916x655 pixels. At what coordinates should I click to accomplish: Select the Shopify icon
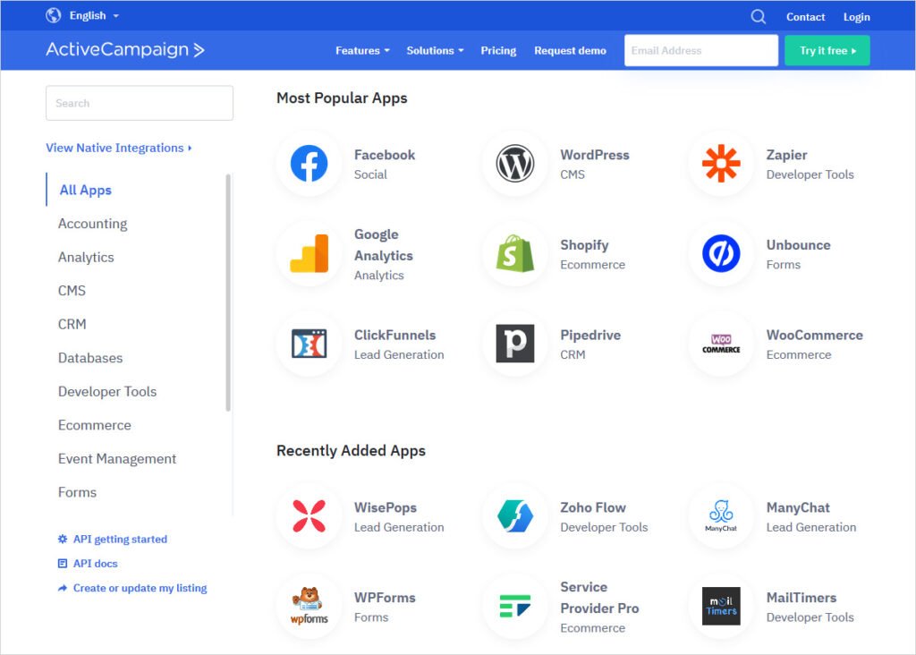pos(513,254)
